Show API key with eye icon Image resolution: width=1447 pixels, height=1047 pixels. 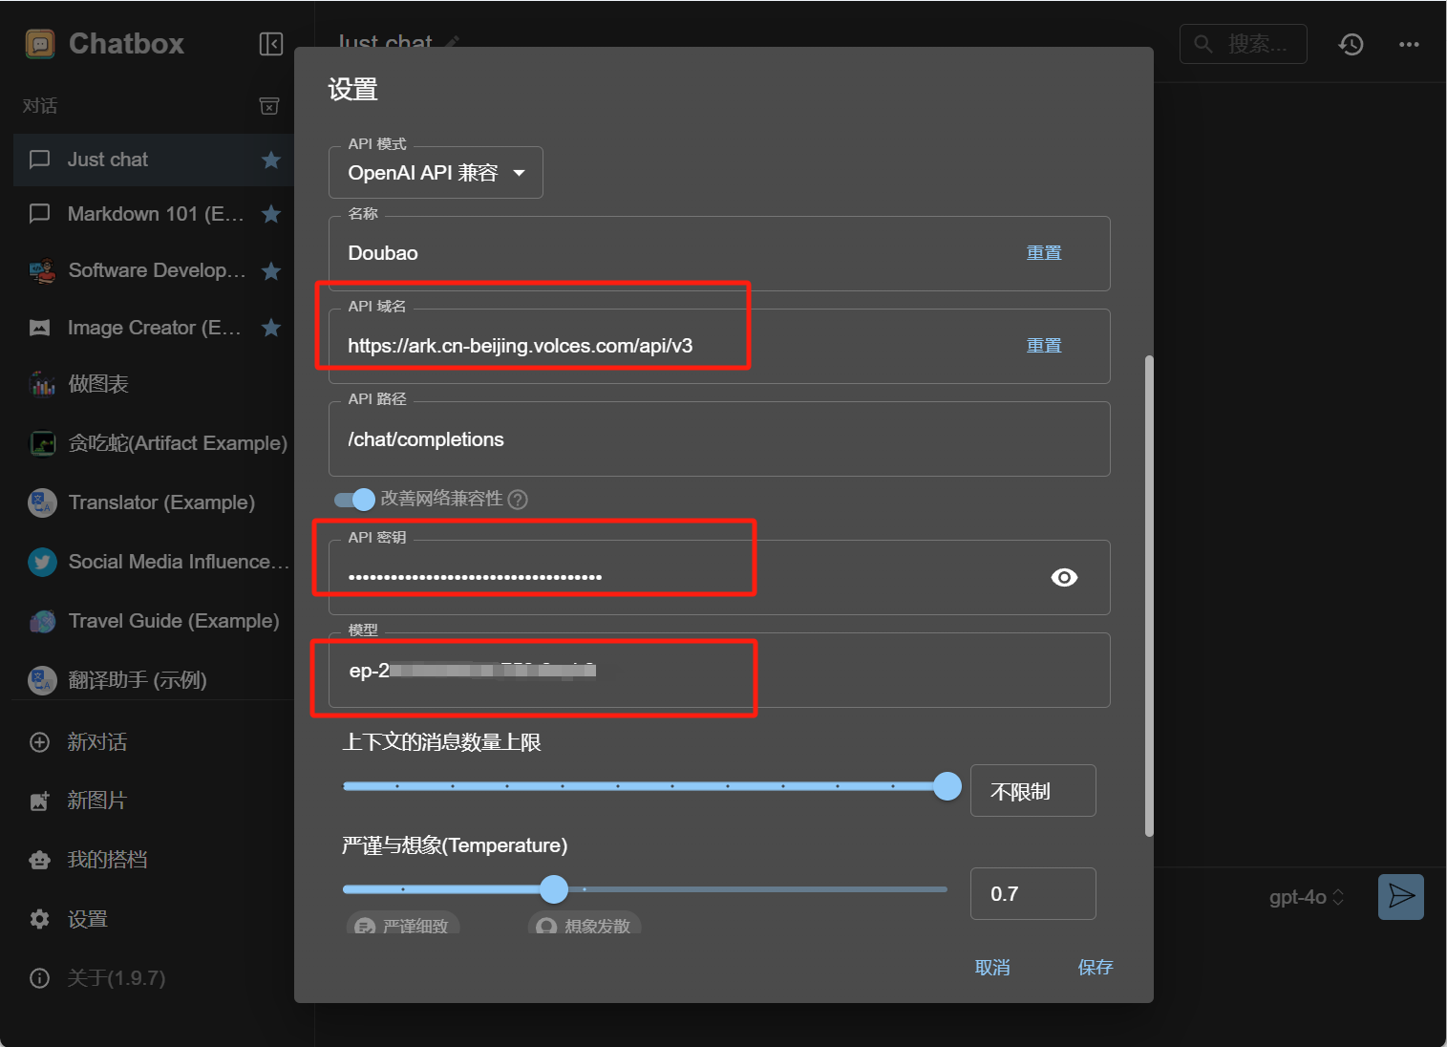(x=1064, y=577)
